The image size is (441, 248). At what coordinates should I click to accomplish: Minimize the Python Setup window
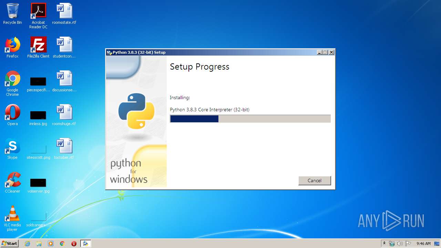tap(319, 52)
